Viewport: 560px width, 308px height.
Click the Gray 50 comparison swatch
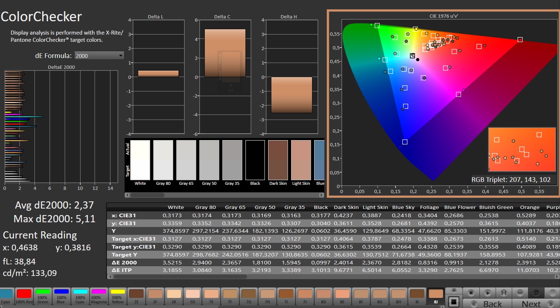tap(209, 160)
